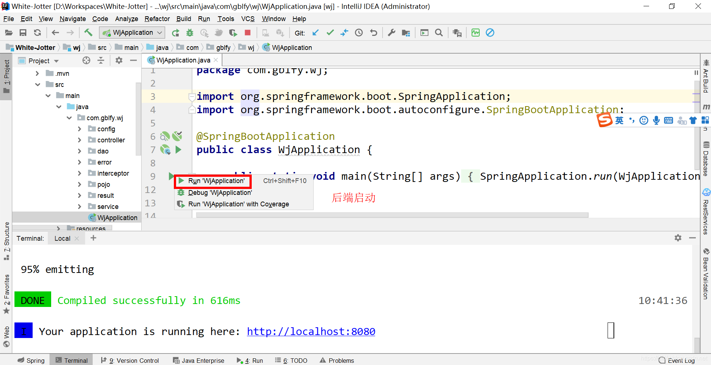
Task: Expand the .mvn folder
Action: point(37,74)
